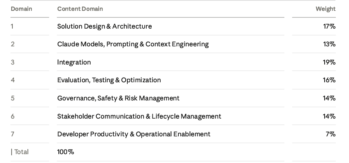Click the Integration content domain
This screenshot has height=163, width=349.
tap(74, 62)
